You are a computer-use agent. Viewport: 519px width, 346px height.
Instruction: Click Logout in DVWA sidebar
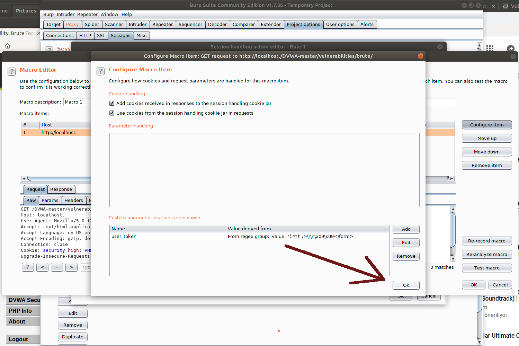23,339
